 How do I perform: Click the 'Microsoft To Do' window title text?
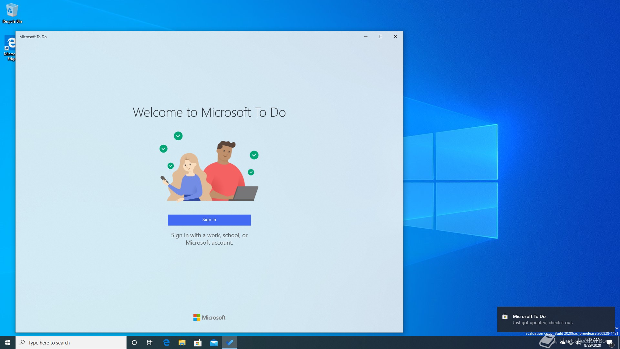pyautogui.click(x=33, y=37)
